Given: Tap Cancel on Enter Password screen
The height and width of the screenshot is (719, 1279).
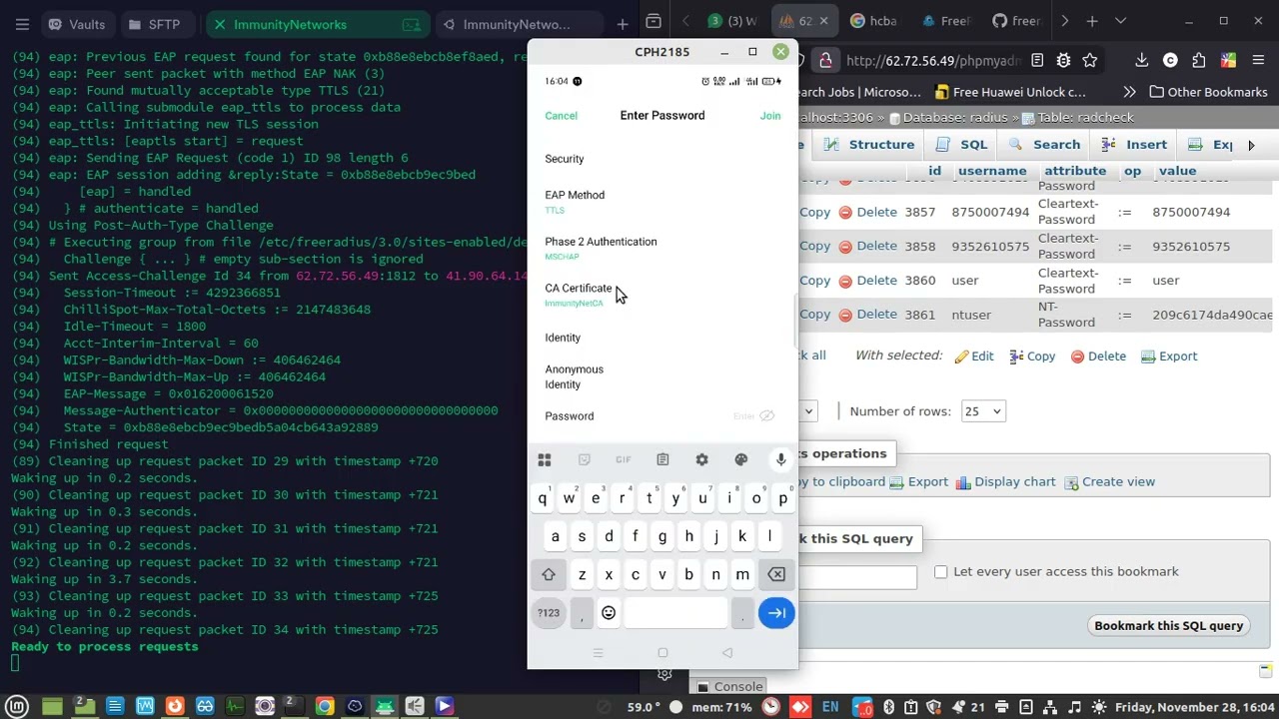Looking at the screenshot, I should click(562, 116).
